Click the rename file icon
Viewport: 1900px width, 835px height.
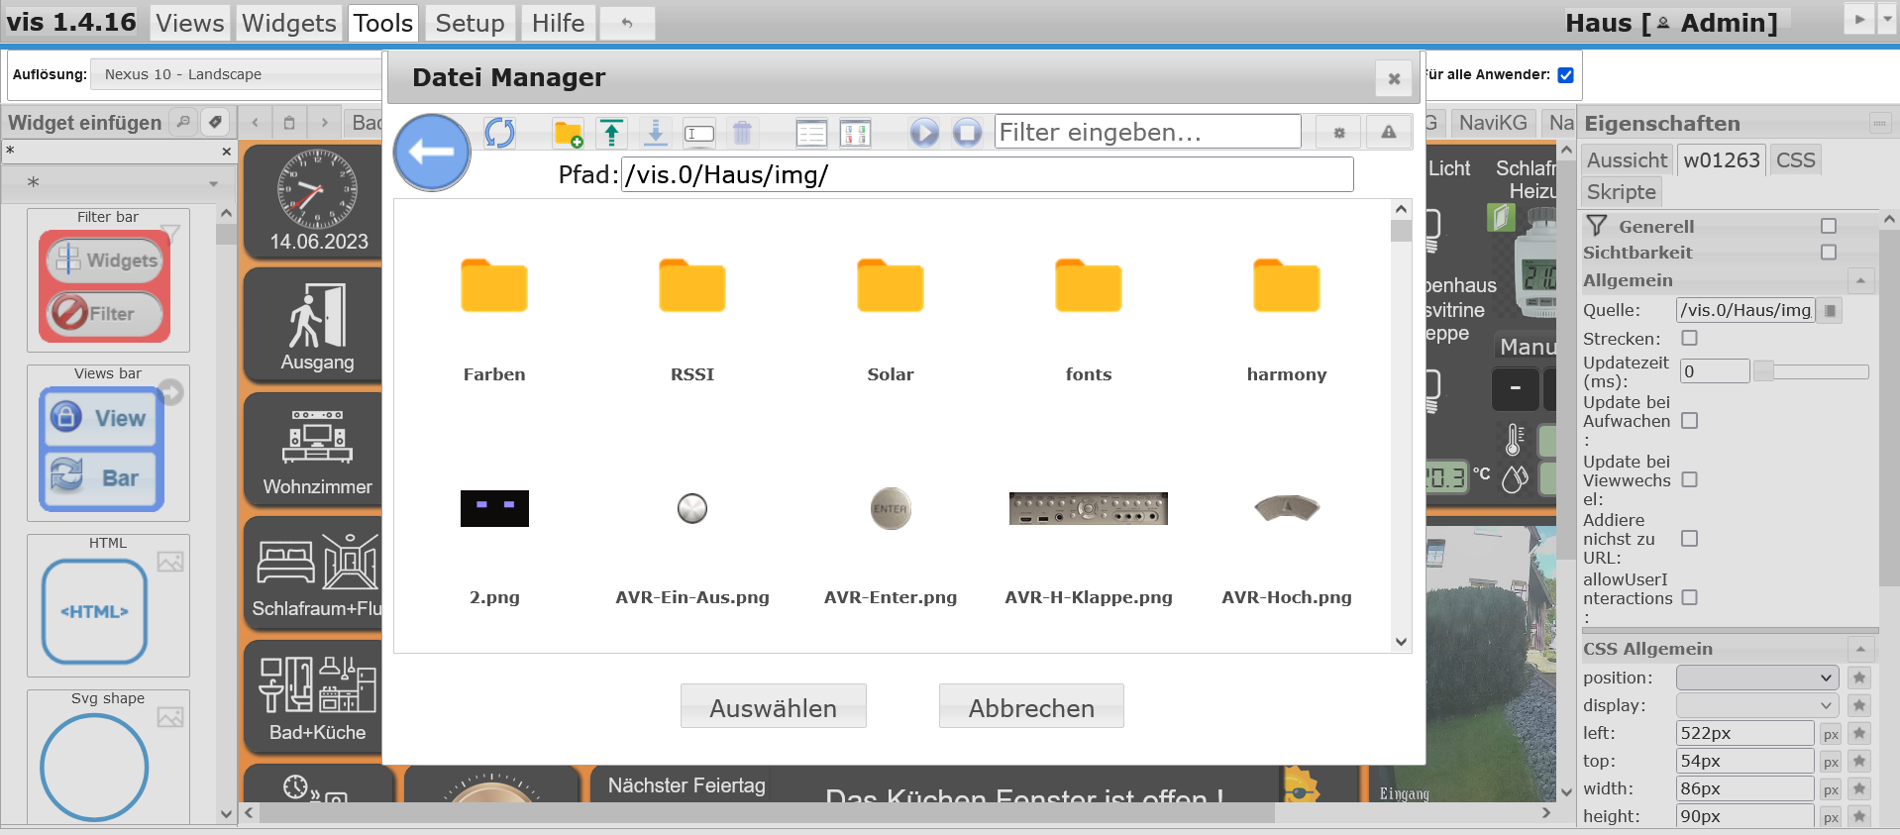pyautogui.click(x=698, y=133)
